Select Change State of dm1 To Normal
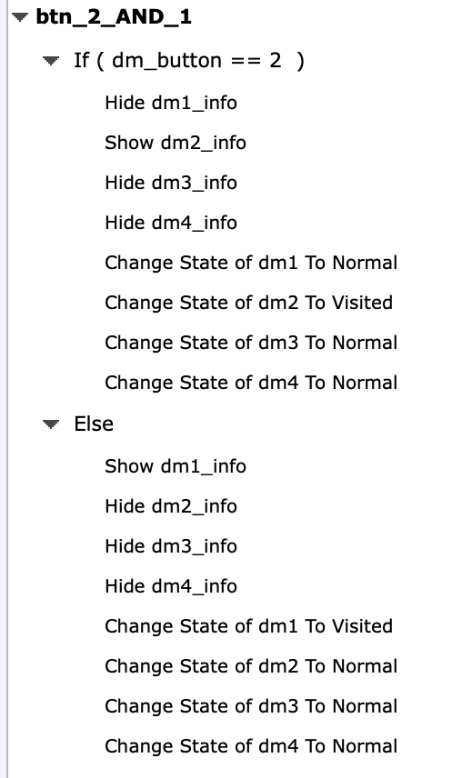 point(251,263)
